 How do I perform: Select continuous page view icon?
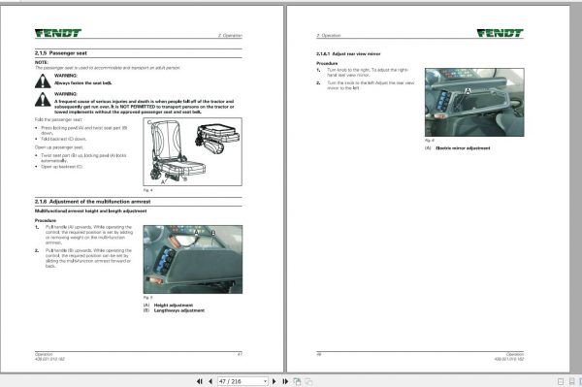[571, 381]
